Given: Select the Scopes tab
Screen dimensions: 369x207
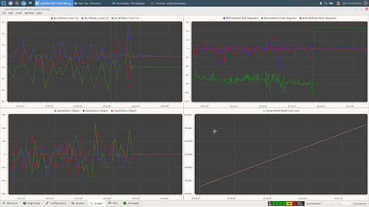Looking at the screenshot, I should click(x=96, y=203).
